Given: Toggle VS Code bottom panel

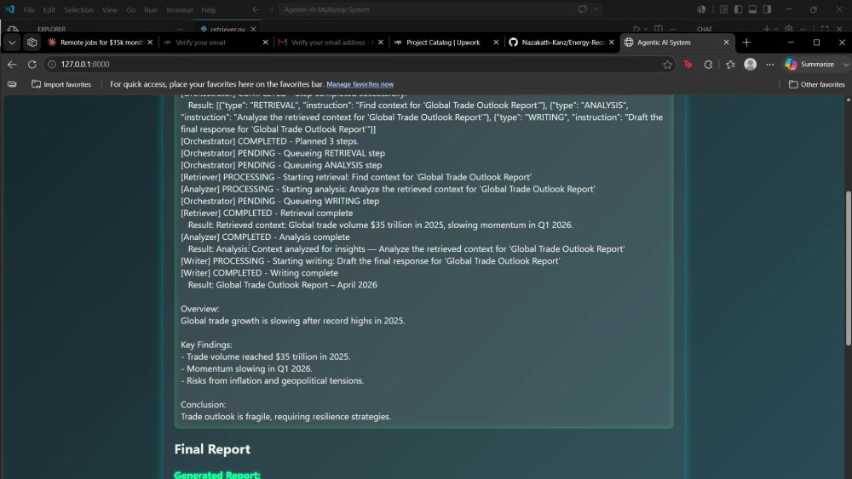Looking at the screenshot, I should pos(752,9).
